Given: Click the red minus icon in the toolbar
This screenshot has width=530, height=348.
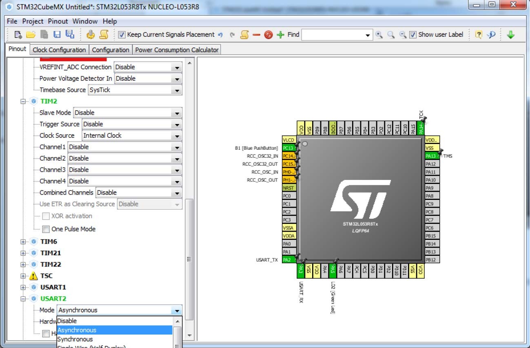Looking at the screenshot, I should (256, 35).
